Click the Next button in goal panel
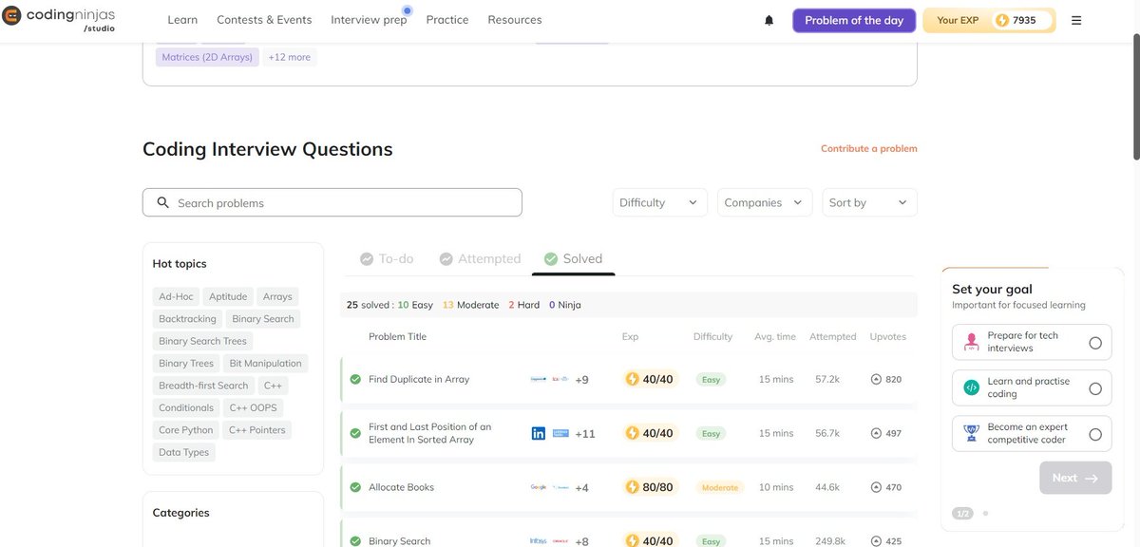1140x547 pixels. point(1075,478)
